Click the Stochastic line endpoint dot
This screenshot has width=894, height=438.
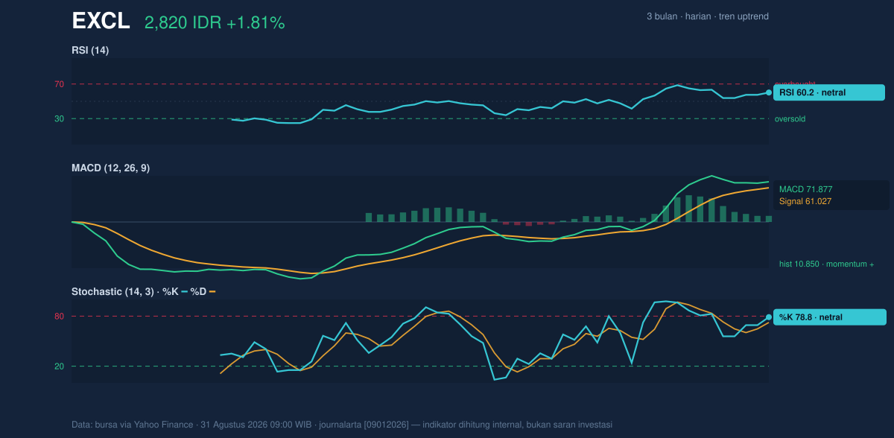point(769,317)
